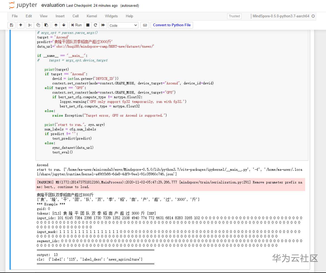Viewport: 326px width, 273px height.
Task: Cut selected cells with the scissors icon
Action: (30, 25)
